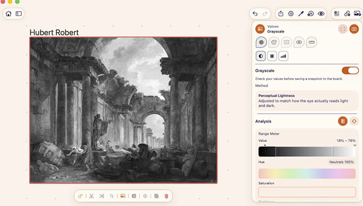
Task: Click the flip vertical icon in image toolbar
Action: 91,196
